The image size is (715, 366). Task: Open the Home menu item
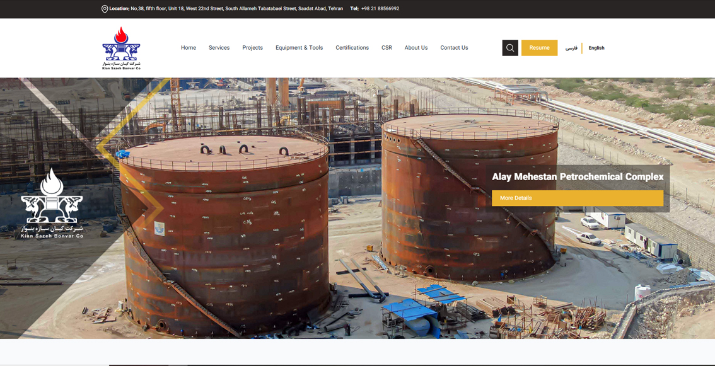[x=189, y=48]
